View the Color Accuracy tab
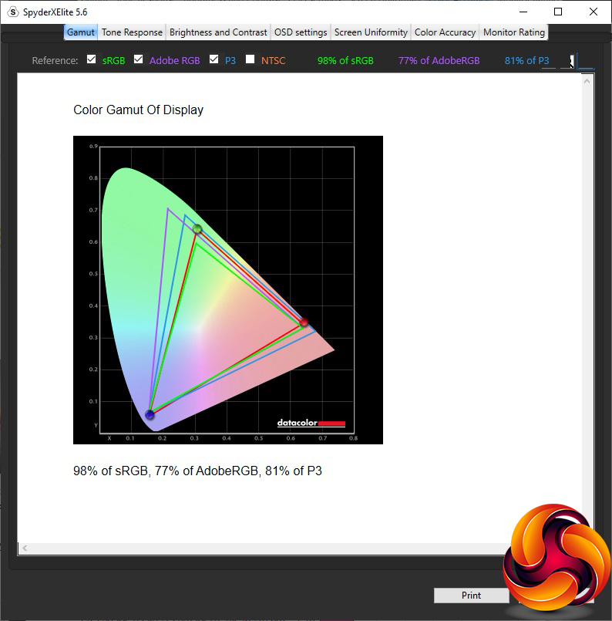The height and width of the screenshot is (621, 612). 445,32
